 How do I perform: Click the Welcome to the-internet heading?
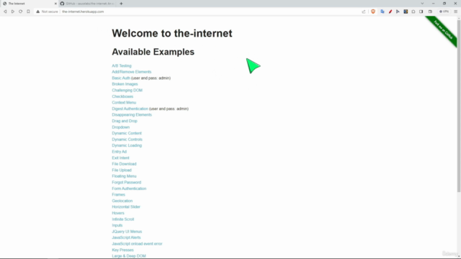pyautogui.click(x=172, y=33)
